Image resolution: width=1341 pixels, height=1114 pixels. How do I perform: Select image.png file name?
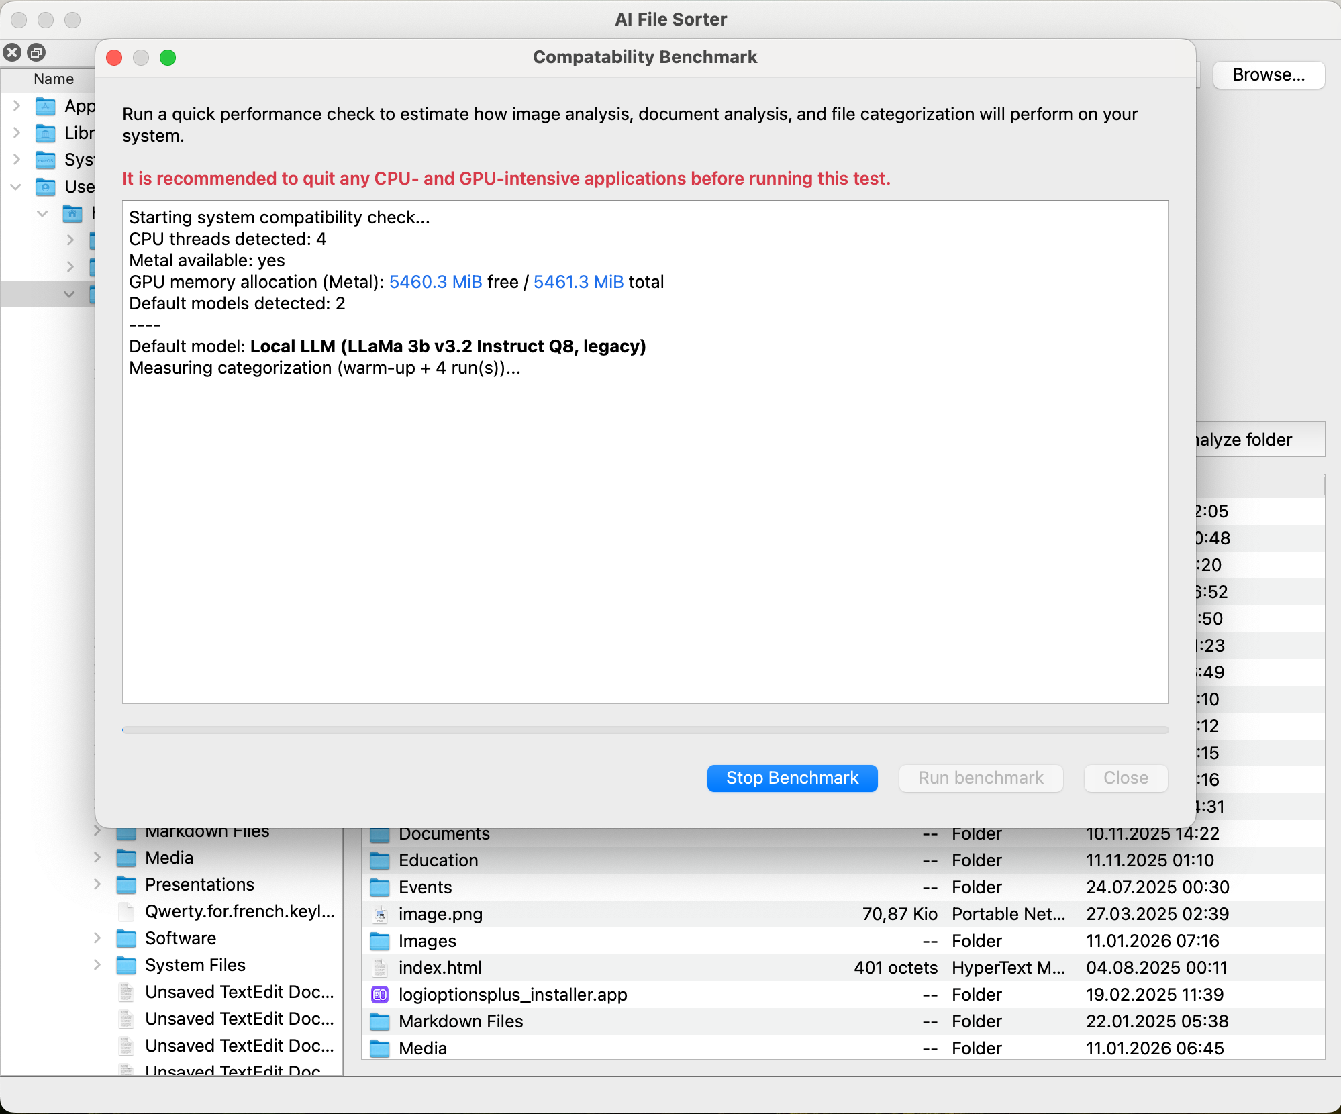coord(440,914)
